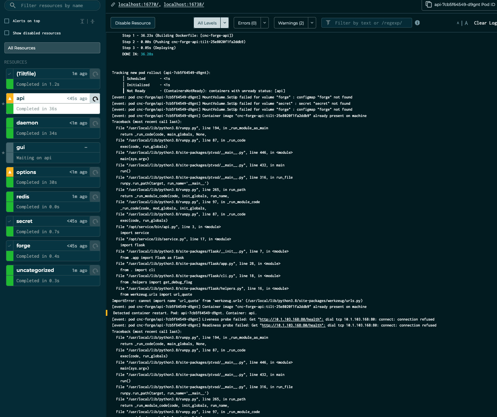The image size is (497, 417).
Task: Click the "Detected container restart" log line
Action: click(x=185, y=313)
